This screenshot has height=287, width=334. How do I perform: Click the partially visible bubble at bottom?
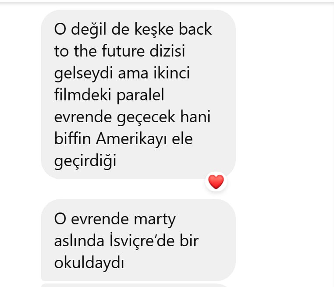tap(134, 285)
